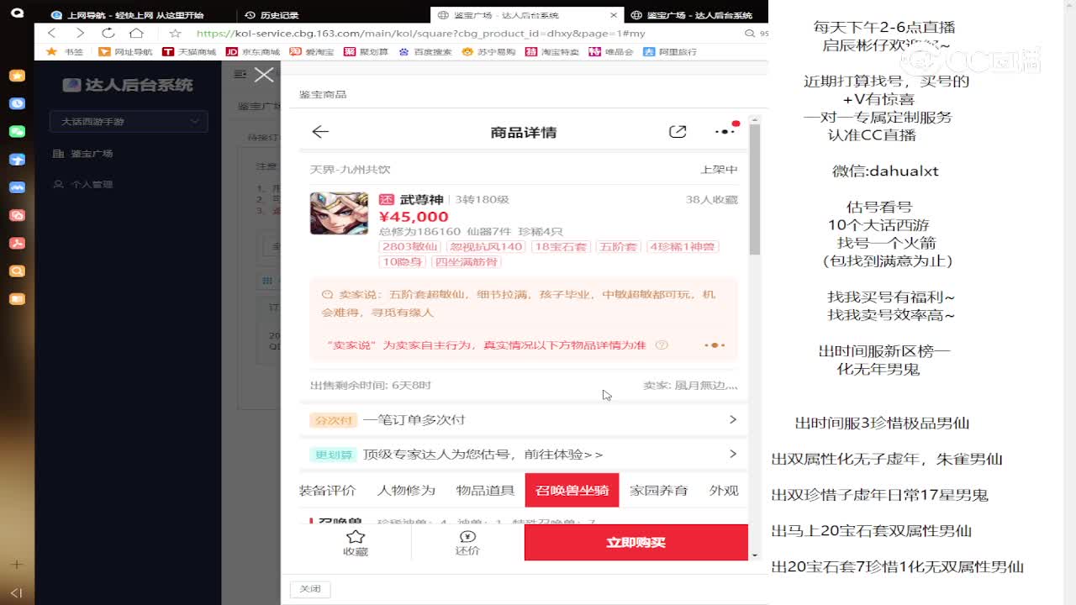1076x605 pixels.
Task: Click the share icon in 商品详情 header
Action: tap(678, 132)
